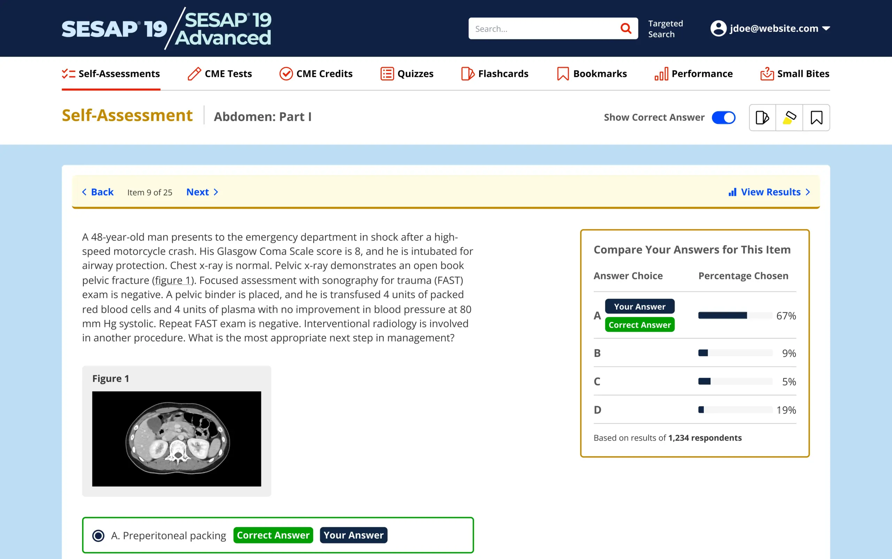Click the 'Item 9 of 25' text

(x=150, y=192)
